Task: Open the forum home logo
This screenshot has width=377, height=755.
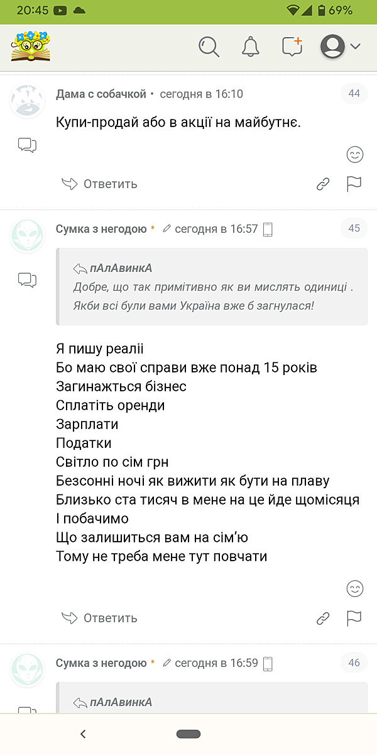Action: pos(30,47)
